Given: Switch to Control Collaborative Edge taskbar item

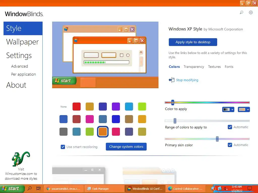Looking at the screenshot, I should [x=186, y=189].
